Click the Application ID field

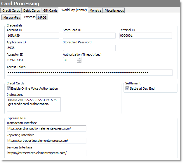pyautogui.click(x=33, y=48)
